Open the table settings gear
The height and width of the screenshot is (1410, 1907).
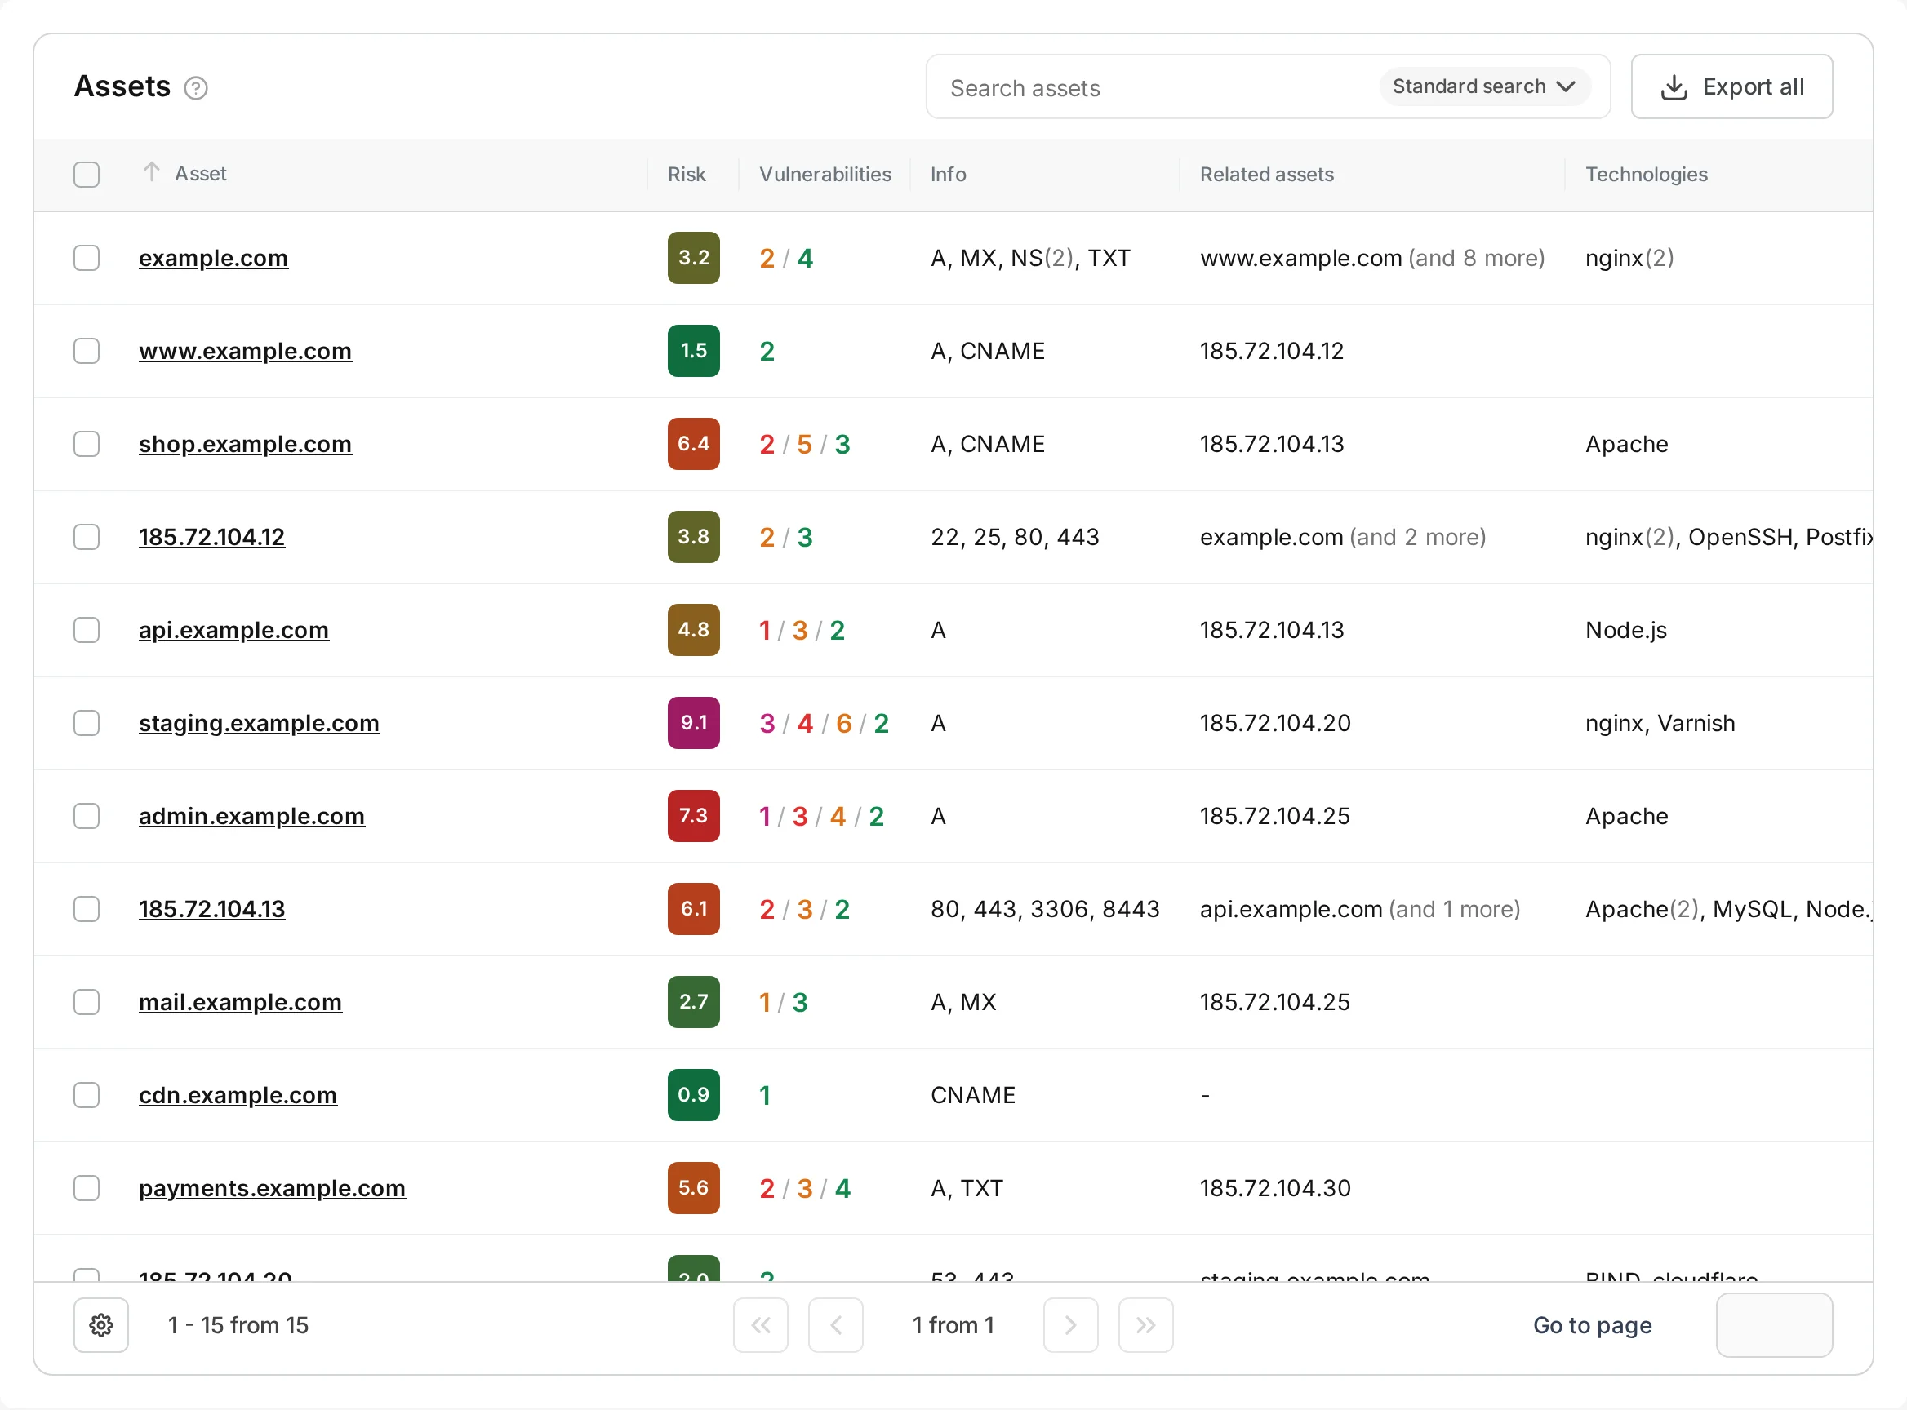(100, 1324)
